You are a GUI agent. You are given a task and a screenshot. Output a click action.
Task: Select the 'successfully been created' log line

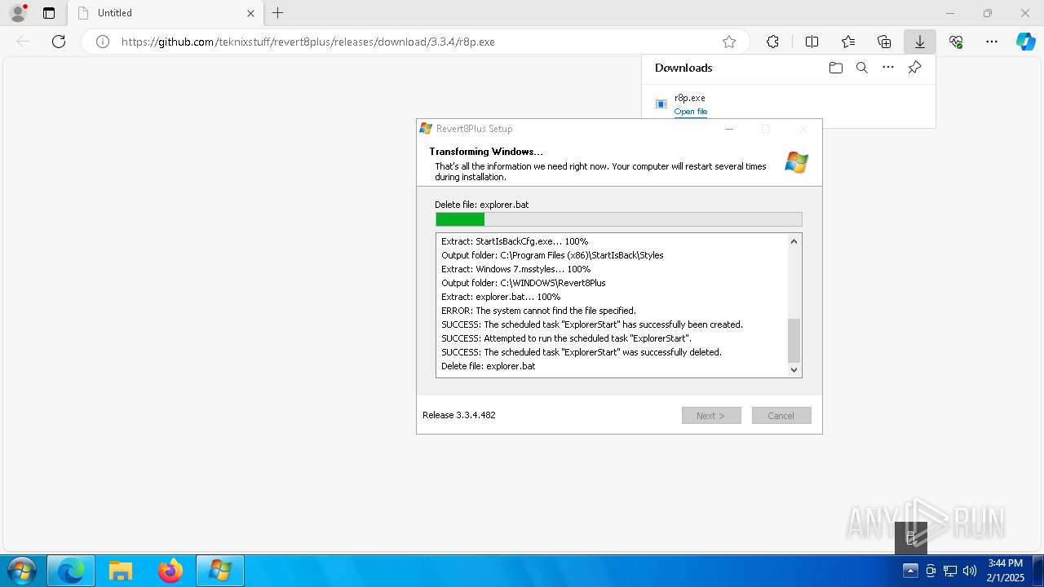point(592,324)
